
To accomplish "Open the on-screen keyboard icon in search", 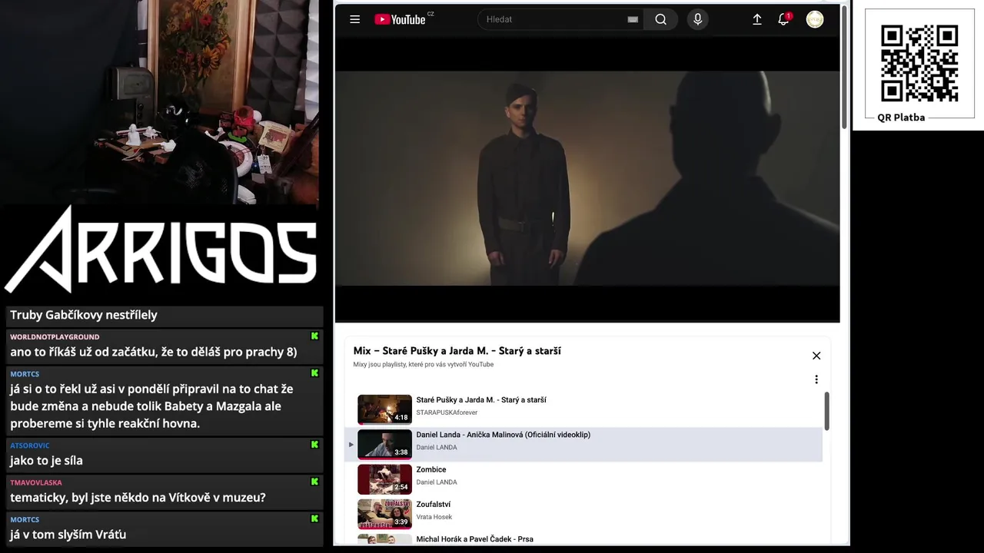I will (633, 19).
